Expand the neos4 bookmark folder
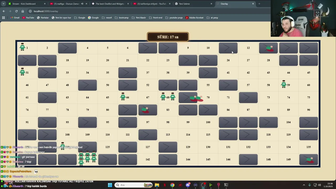Screen dimensions: 336x189 pyautogui.click(x=107, y=18)
